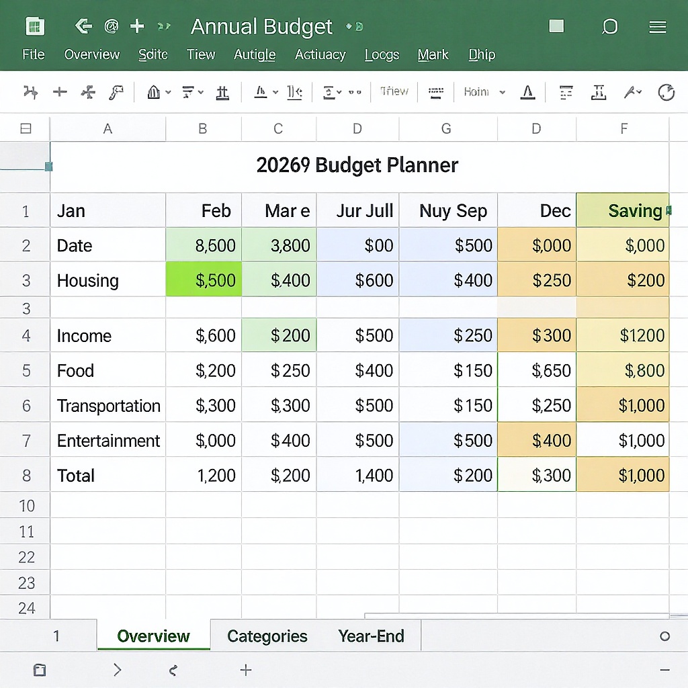688x688 pixels.
Task: Select the row 10 header
Action: (25, 505)
